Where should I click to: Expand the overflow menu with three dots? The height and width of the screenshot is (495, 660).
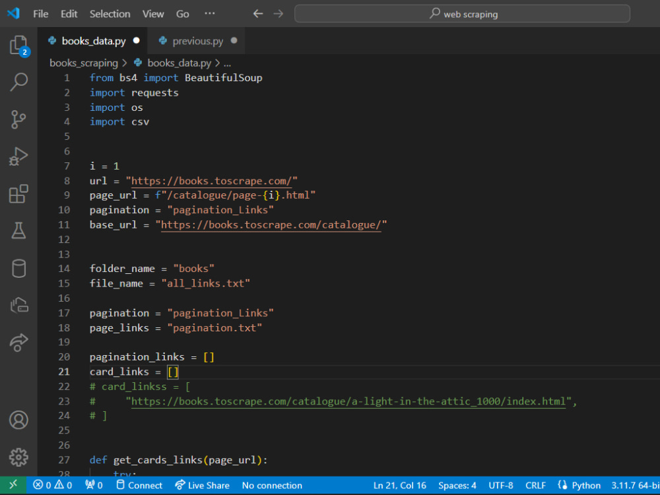[210, 13]
